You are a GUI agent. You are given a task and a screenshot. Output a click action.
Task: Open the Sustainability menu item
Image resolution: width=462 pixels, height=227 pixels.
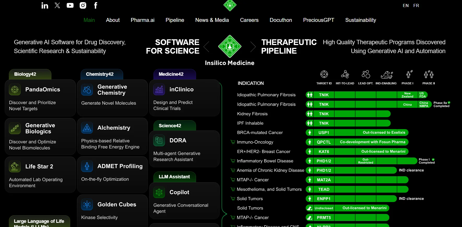pos(361,20)
